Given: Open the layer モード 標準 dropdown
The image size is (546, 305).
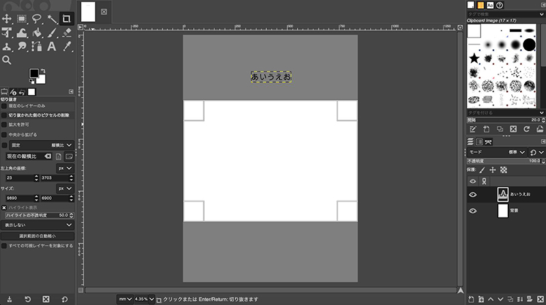Looking at the screenshot, I should (x=496, y=152).
